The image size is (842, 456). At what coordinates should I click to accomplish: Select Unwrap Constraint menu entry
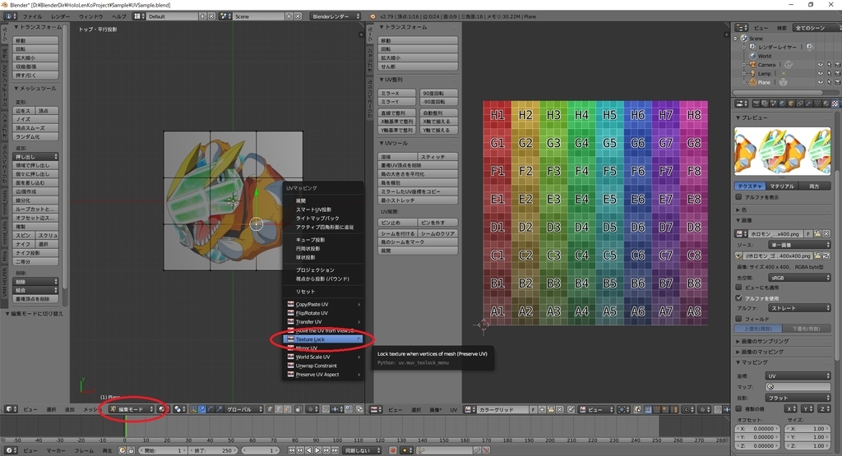[322, 366]
